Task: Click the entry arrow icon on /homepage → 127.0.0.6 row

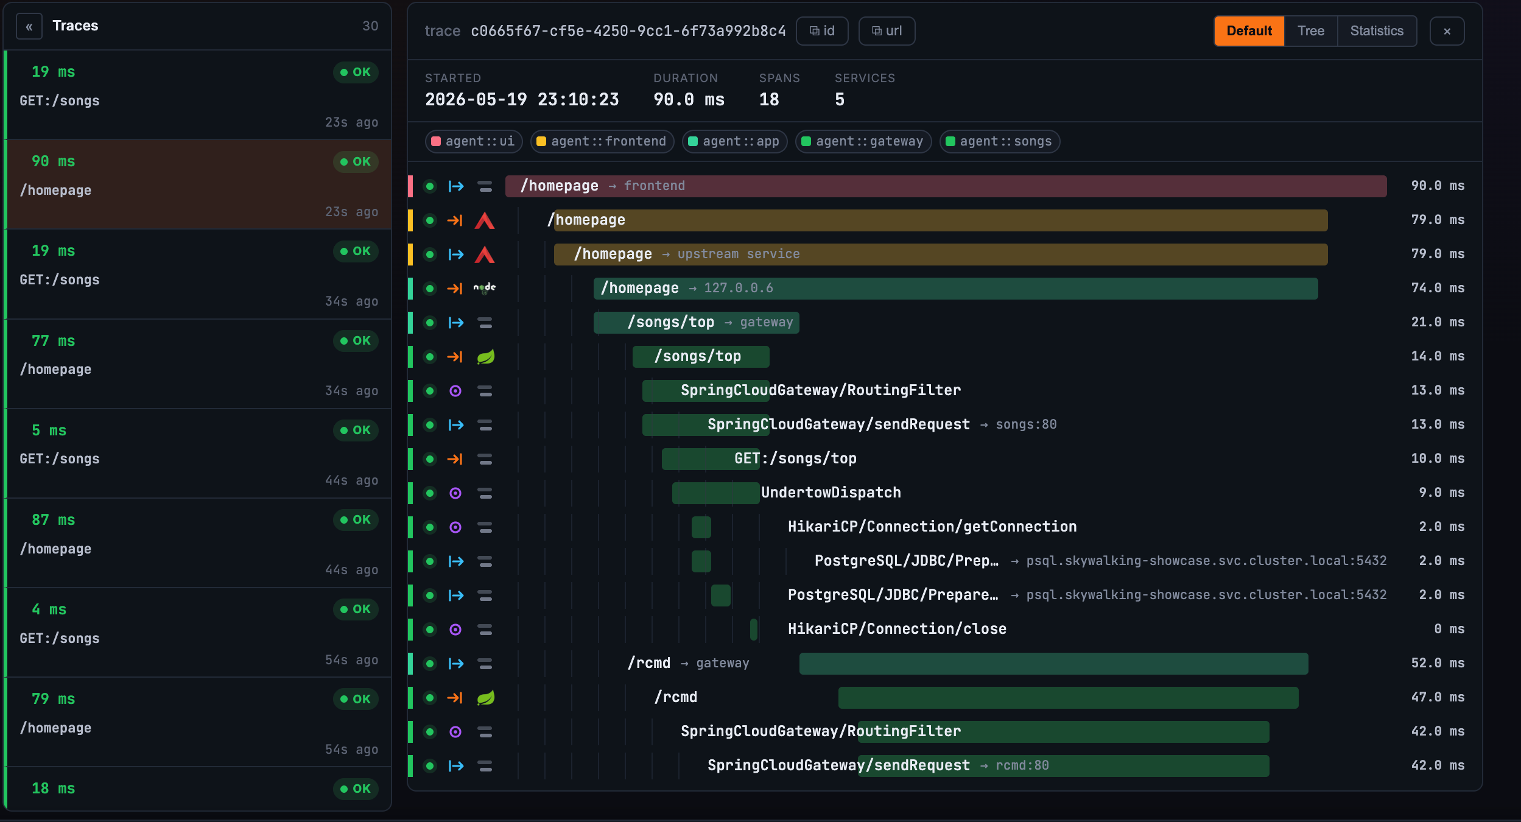Action: [455, 289]
